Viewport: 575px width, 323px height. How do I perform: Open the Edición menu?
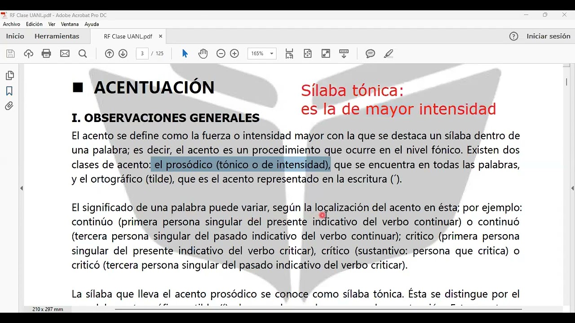click(x=34, y=24)
